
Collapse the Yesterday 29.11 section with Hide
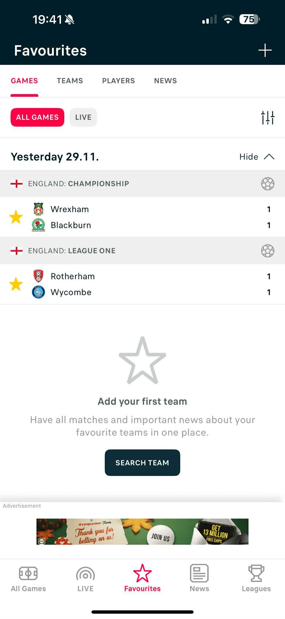click(257, 157)
